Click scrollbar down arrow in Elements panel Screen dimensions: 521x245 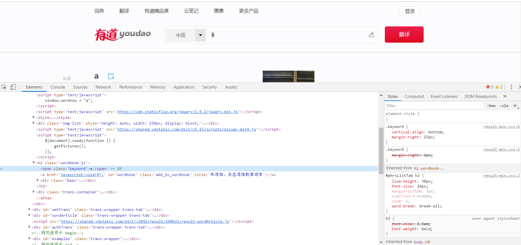[x=381, y=242]
